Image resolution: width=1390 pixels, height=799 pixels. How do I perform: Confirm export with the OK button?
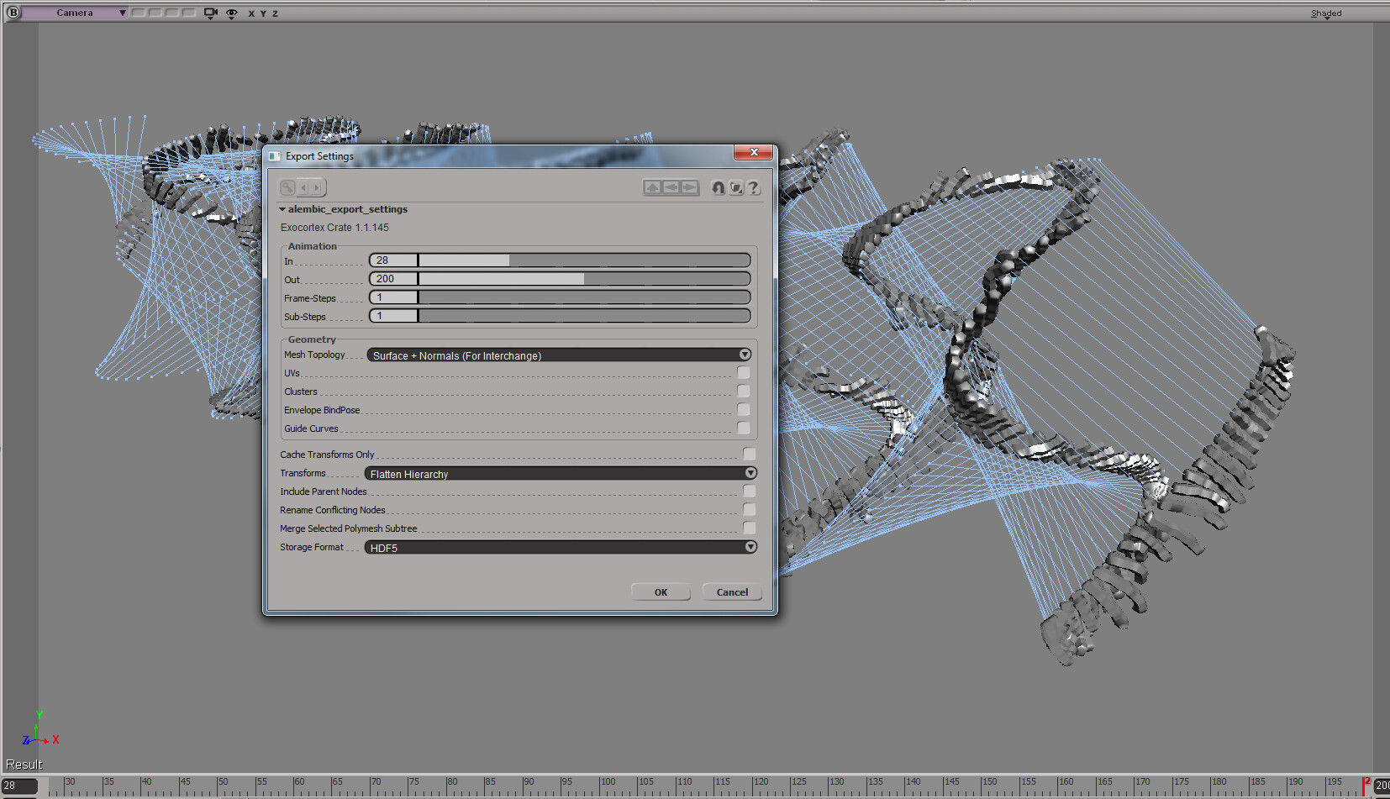pyautogui.click(x=661, y=591)
